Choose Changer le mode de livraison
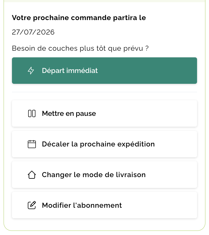209x235 pixels. tap(104, 175)
